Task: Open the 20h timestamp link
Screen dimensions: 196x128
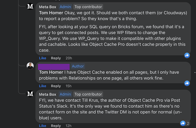Action: 68,58
